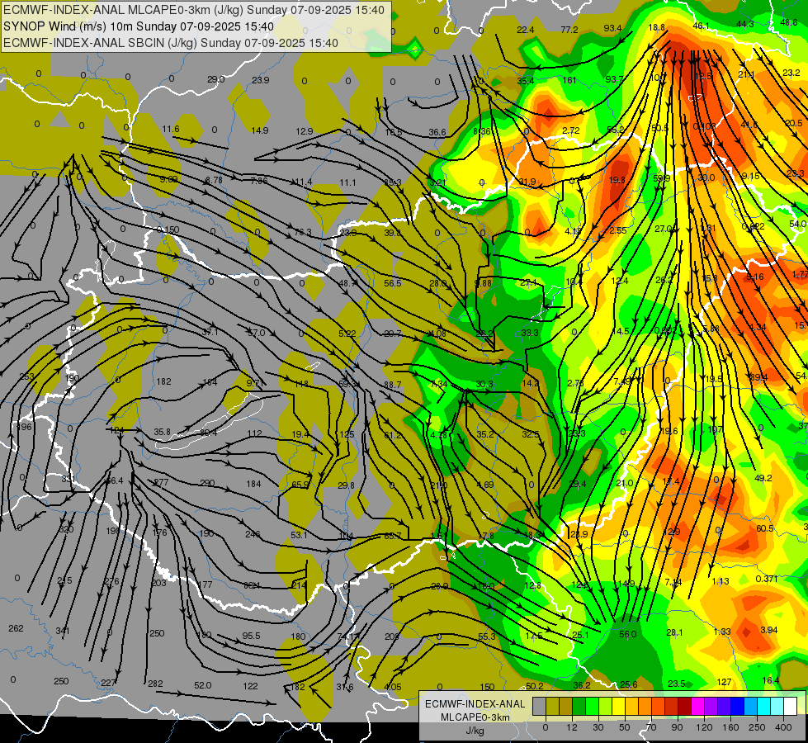Select the map value 88.7
Image resolution: width=808 pixels, height=743 pixels.
(393, 385)
